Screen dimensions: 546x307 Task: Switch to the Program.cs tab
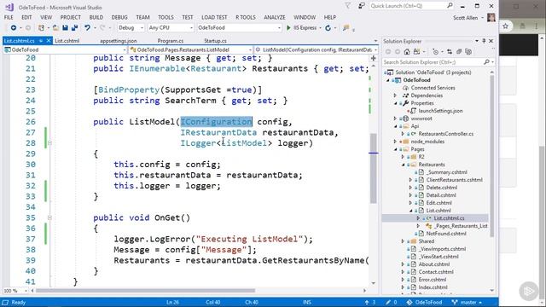171,41
